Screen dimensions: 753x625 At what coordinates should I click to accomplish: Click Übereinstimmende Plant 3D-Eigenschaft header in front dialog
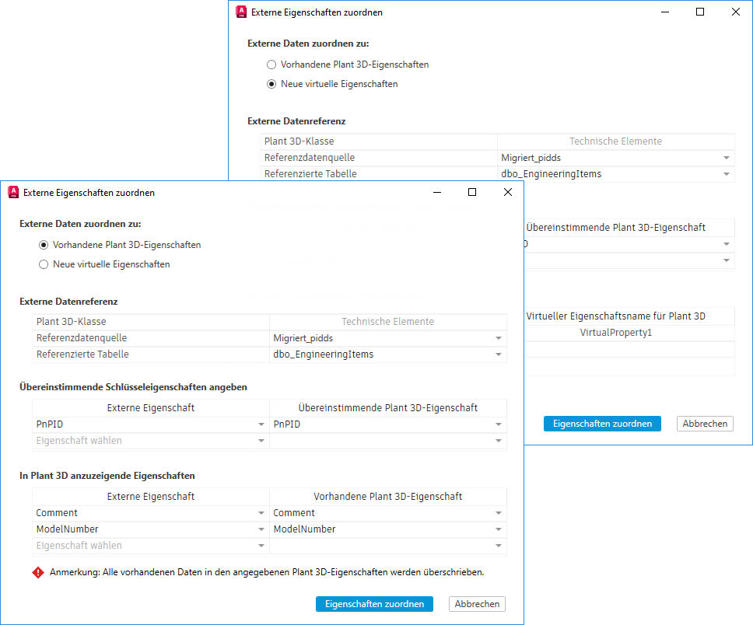[x=388, y=408]
